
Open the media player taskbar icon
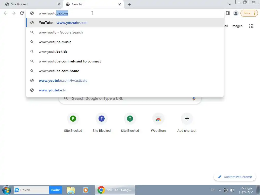click(x=86, y=190)
